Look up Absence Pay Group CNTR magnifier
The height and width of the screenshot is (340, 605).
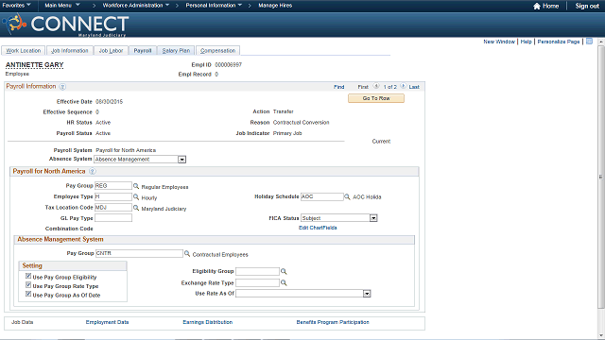(x=187, y=254)
